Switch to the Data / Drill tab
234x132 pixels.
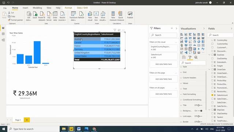(x=82, y=8)
